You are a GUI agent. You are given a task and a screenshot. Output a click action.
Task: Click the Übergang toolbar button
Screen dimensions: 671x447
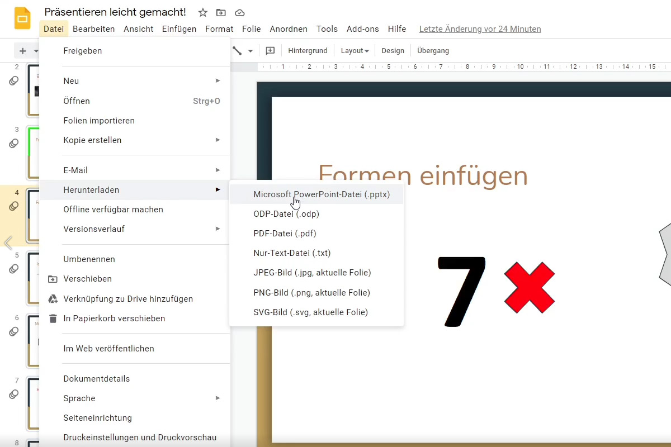point(433,51)
